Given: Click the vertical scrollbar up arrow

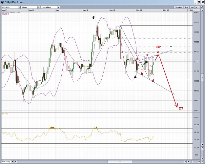Looking at the screenshot, I should (202, 10).
